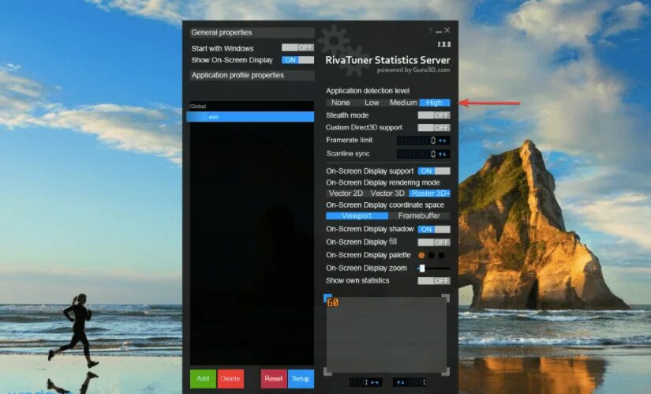The width and height of the screenshot is (651, 394).
Task: Disable On-Screen Display support switch
Action: pos(434,171)
